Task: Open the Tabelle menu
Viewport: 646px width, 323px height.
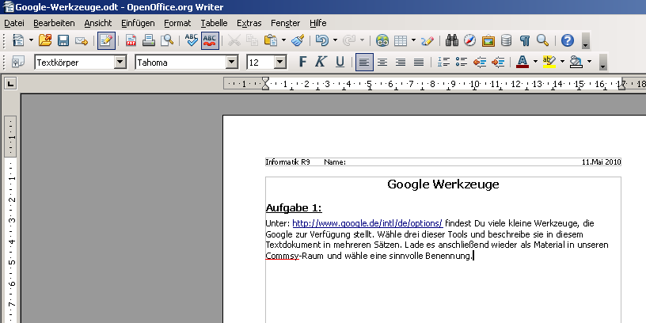Action: (214, 23)
